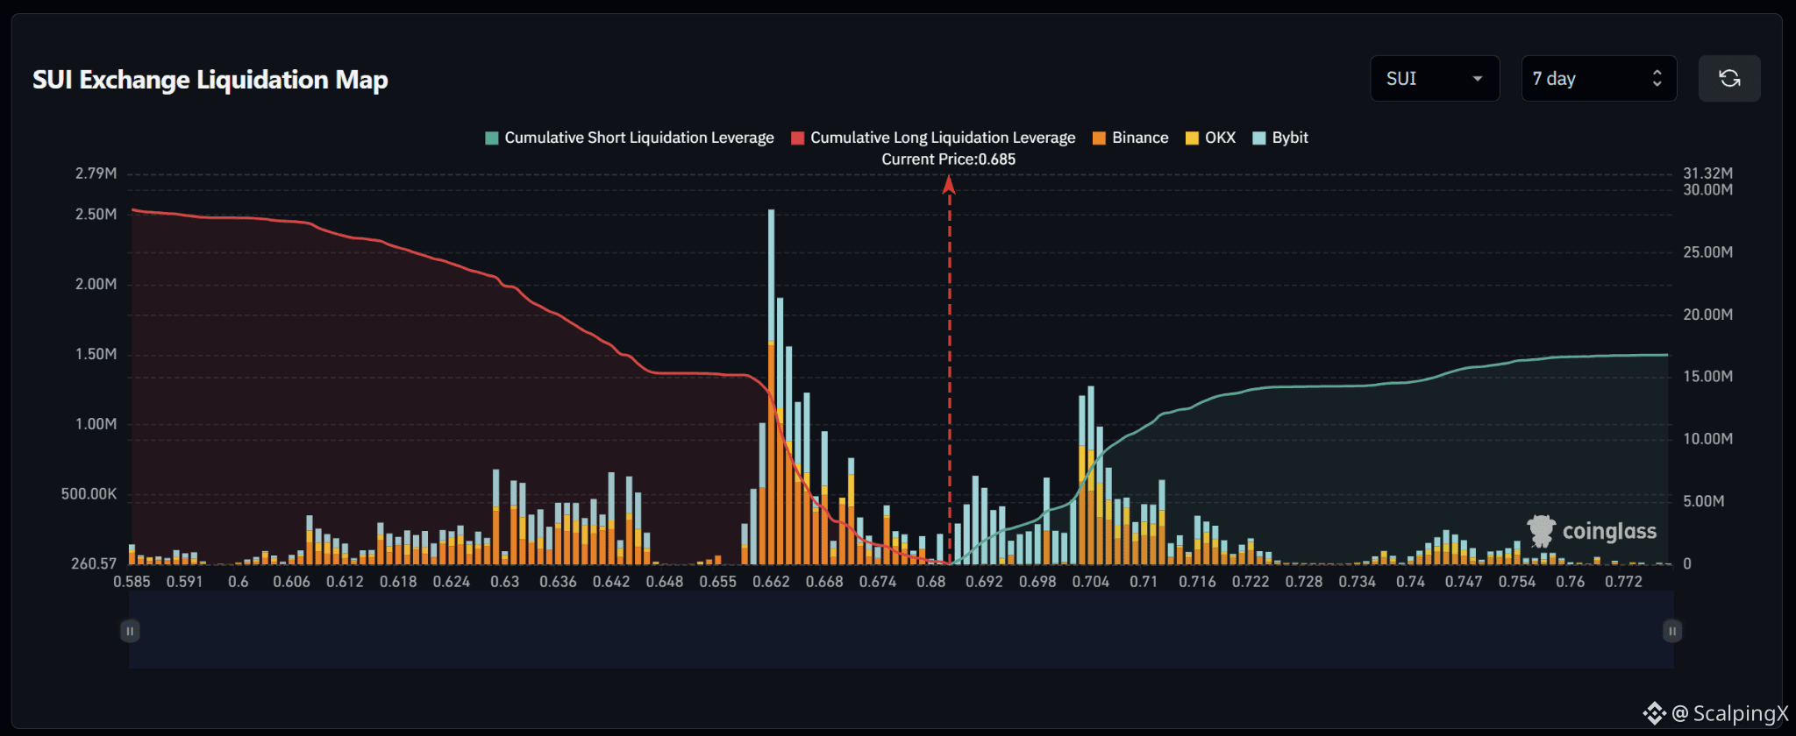Click the x-axis label 0.772
Image resolution: width=1796 pixels, height=736 pixels.
point(1624,582)
